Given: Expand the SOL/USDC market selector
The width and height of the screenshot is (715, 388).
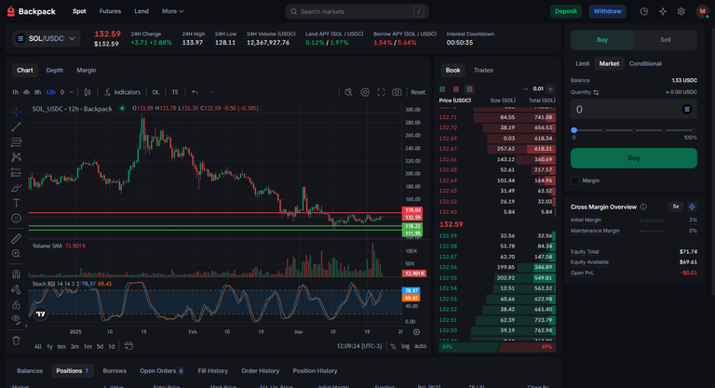Looking at the screenshot, I should [x=46, y=39].
